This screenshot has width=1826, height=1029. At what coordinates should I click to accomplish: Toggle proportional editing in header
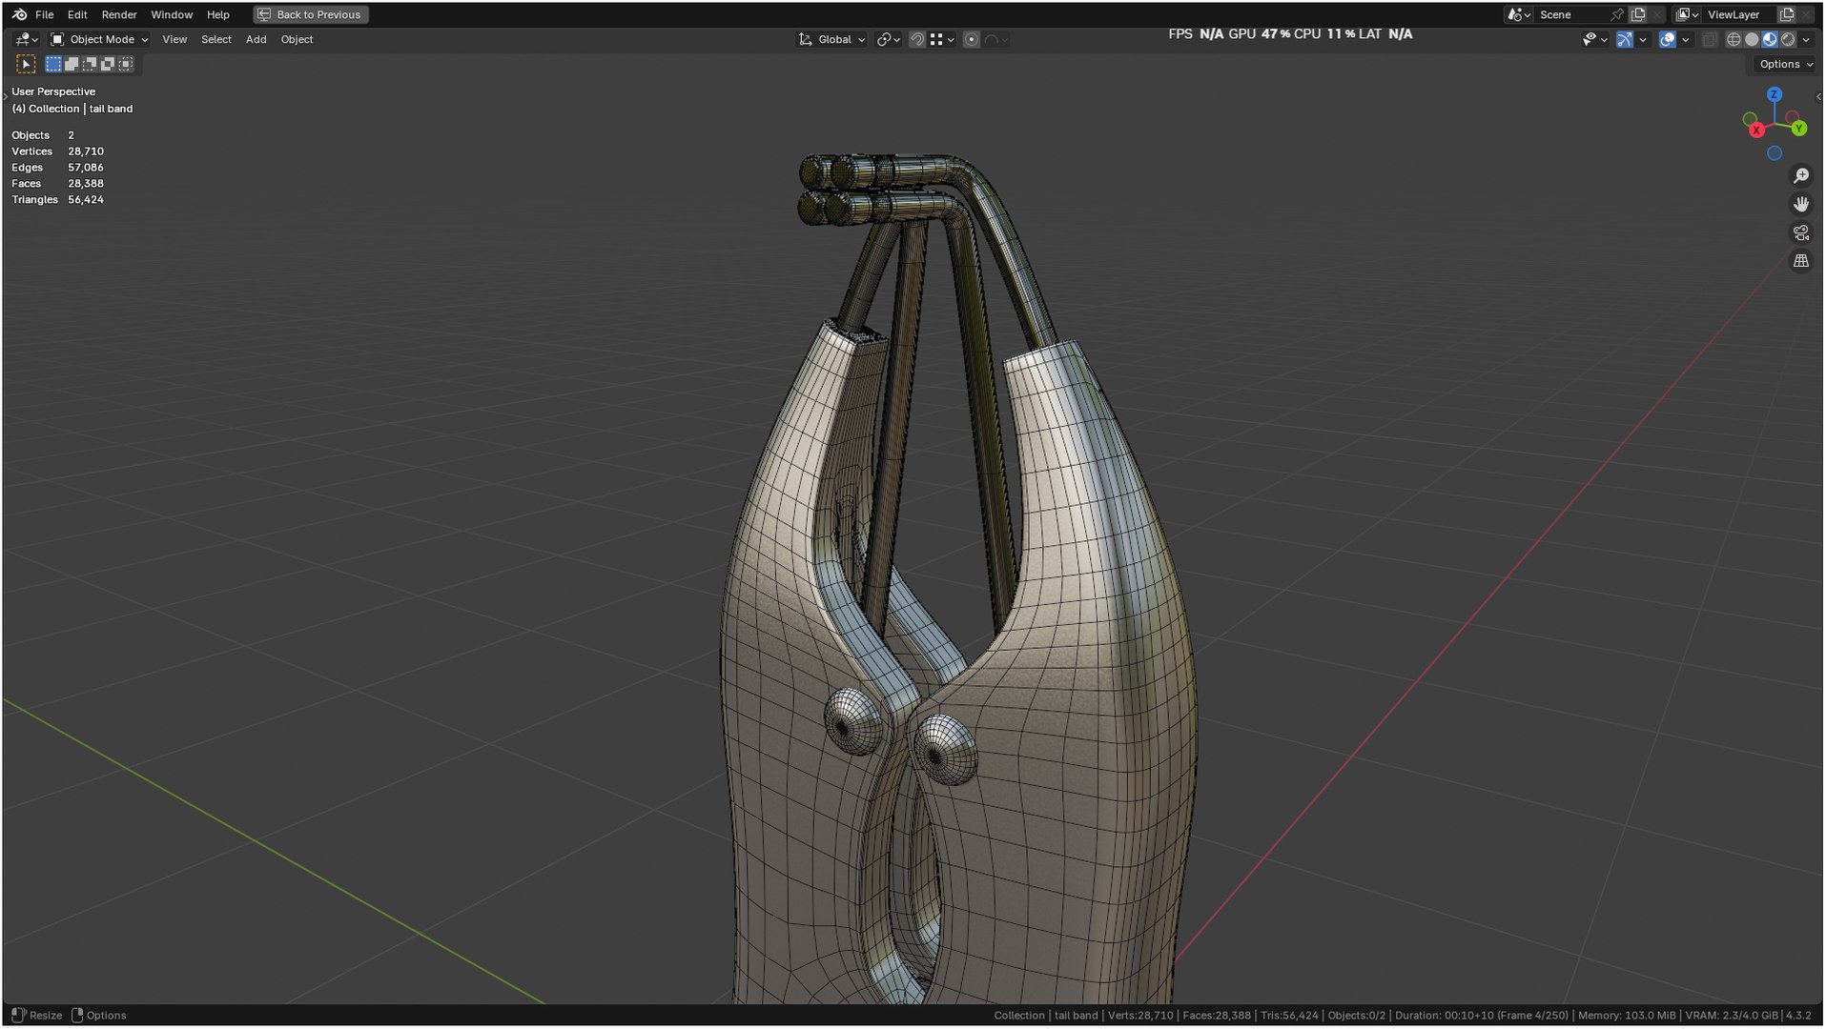(x=971, y=39)
